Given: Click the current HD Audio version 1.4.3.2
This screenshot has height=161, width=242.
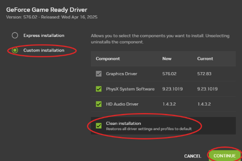Looking at the screenshot, I should (x=204, y=104).
